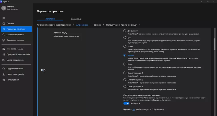The image size is (217, 116).
Task: Select Користувацький 1 equalizer mode
Action: (x=125, y=73)
